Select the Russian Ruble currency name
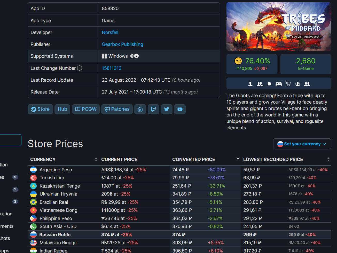This screenshot has width=337, height=253. coord(55,235)
